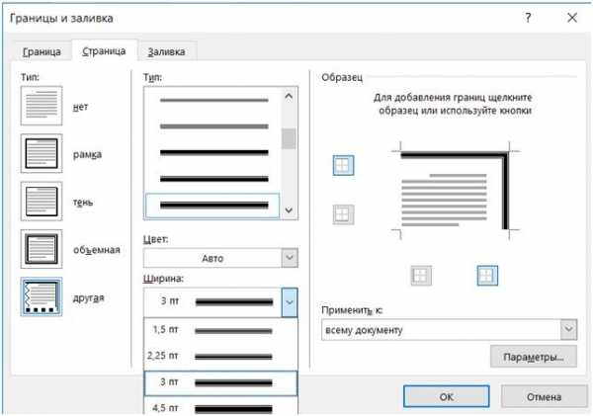Select the 1,5 пт width option
Image resolution: width=593 pixels, height=416 pixels.
(x=220, y=328)
